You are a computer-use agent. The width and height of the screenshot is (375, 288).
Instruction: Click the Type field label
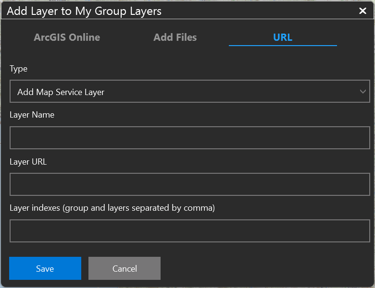(x=19, y=69)
